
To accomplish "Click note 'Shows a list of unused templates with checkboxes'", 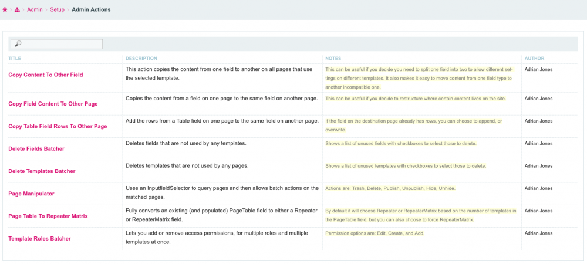I will click(x=406, y=166).
